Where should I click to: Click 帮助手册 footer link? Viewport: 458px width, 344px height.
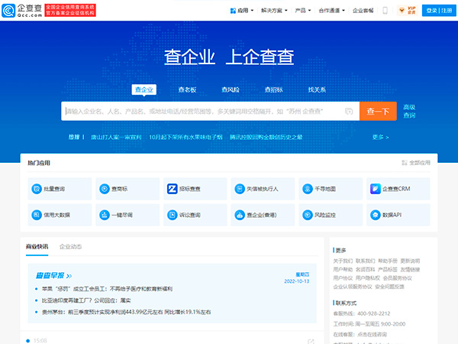click(388, 261)
